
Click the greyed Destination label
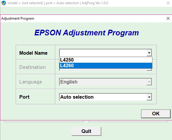pyautogui.click(x=32, y=67)
